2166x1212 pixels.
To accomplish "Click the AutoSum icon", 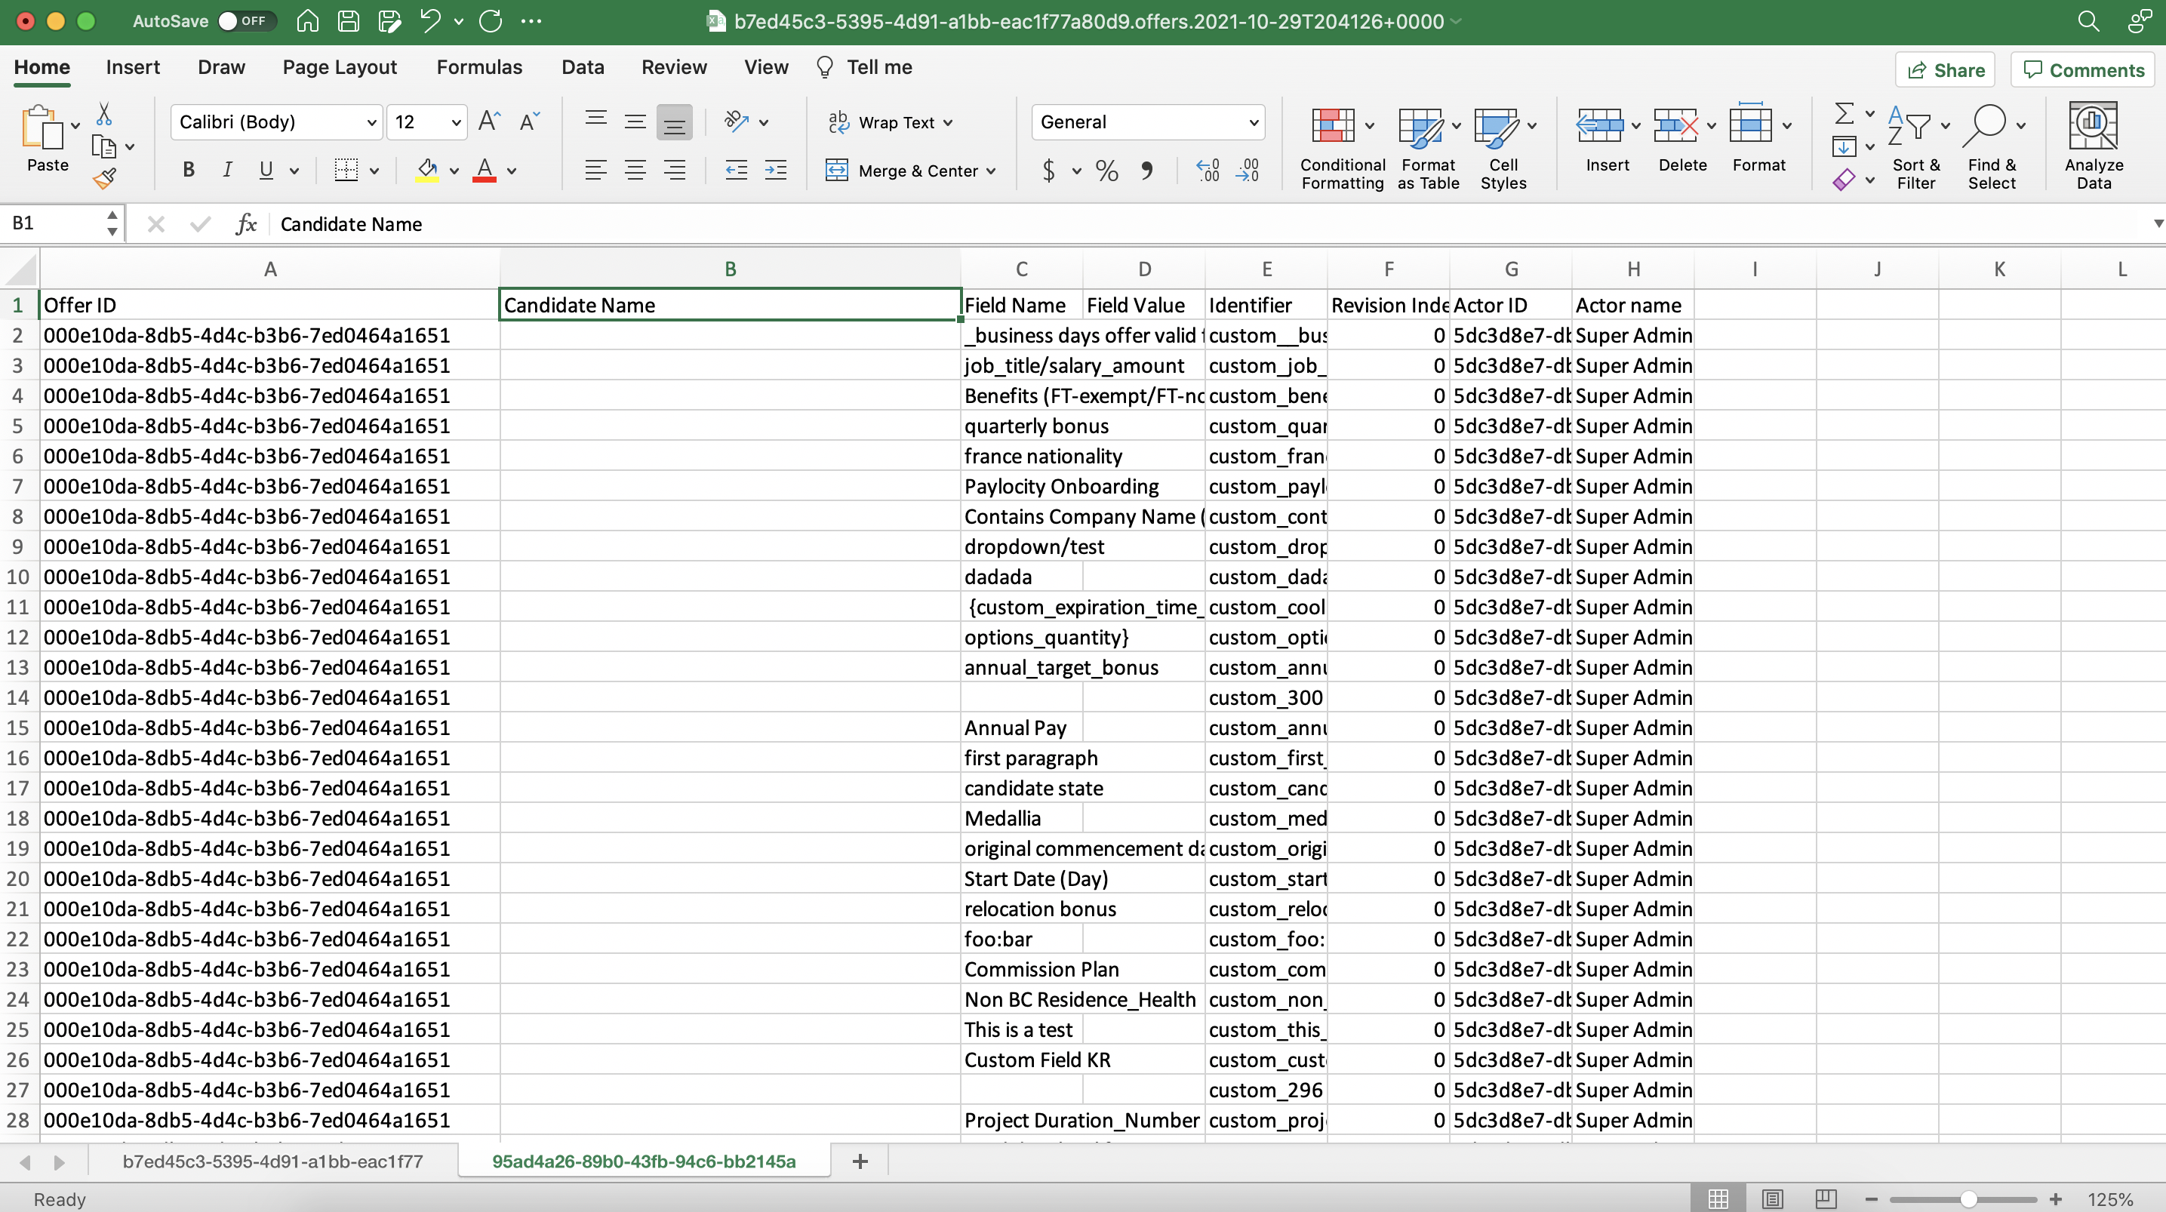I will (x=1846, y=113).
